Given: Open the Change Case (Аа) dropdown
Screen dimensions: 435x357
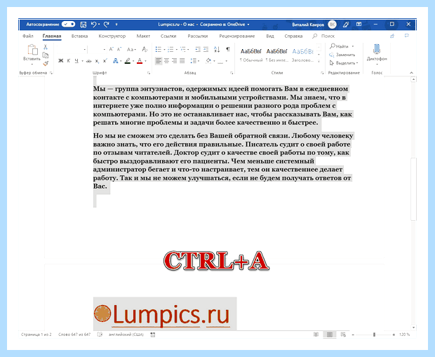Looking at the screenshot, I should click(131, 49).
